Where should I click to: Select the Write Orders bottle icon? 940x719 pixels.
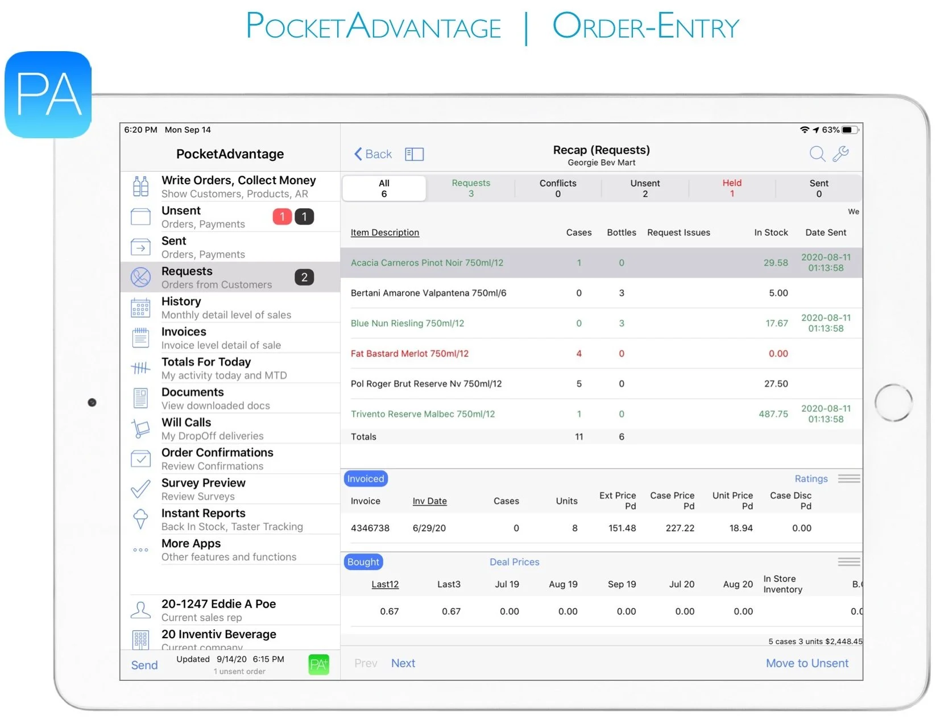coord(140,186)
